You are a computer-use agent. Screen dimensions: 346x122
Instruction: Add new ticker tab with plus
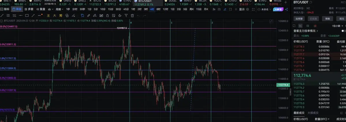point(286,2)
